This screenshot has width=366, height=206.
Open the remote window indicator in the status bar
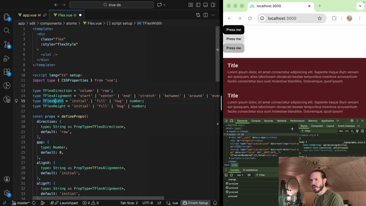(x=5, y=203)
